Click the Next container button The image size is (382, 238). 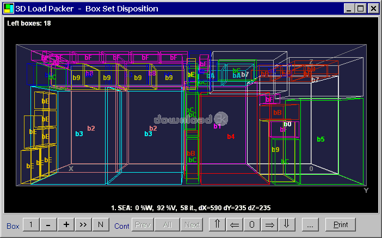click(x=192, y=224)
